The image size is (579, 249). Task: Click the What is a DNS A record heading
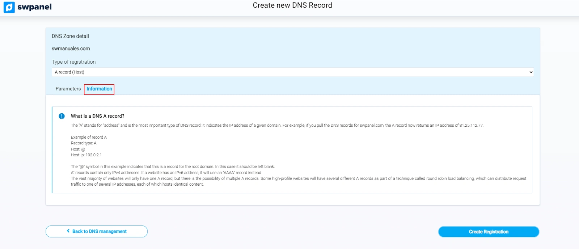(x=97, y=116)
